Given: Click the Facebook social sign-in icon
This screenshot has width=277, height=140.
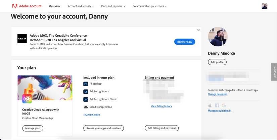Looking at the screenshot, I should pos(217,105).
